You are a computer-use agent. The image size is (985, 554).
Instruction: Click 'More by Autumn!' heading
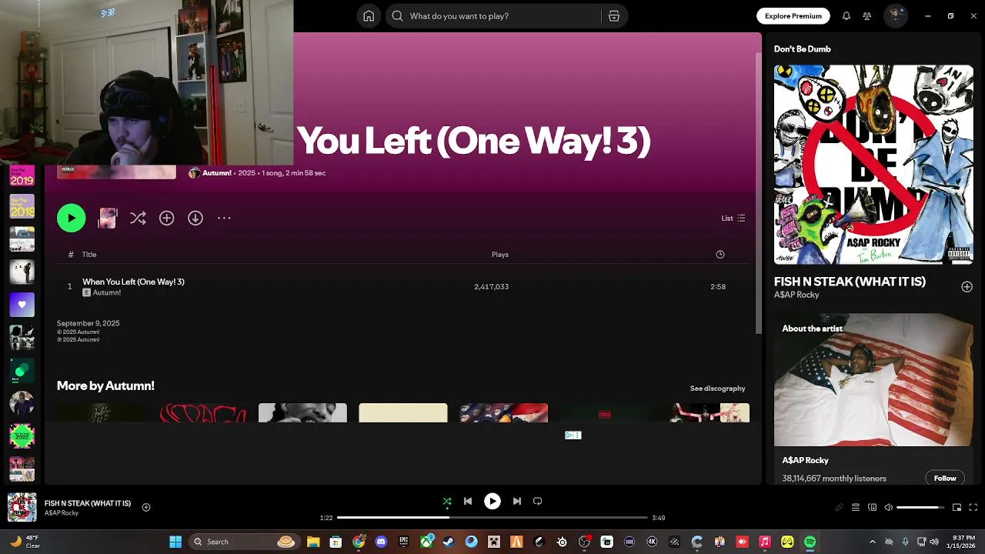tap(105, 385)
